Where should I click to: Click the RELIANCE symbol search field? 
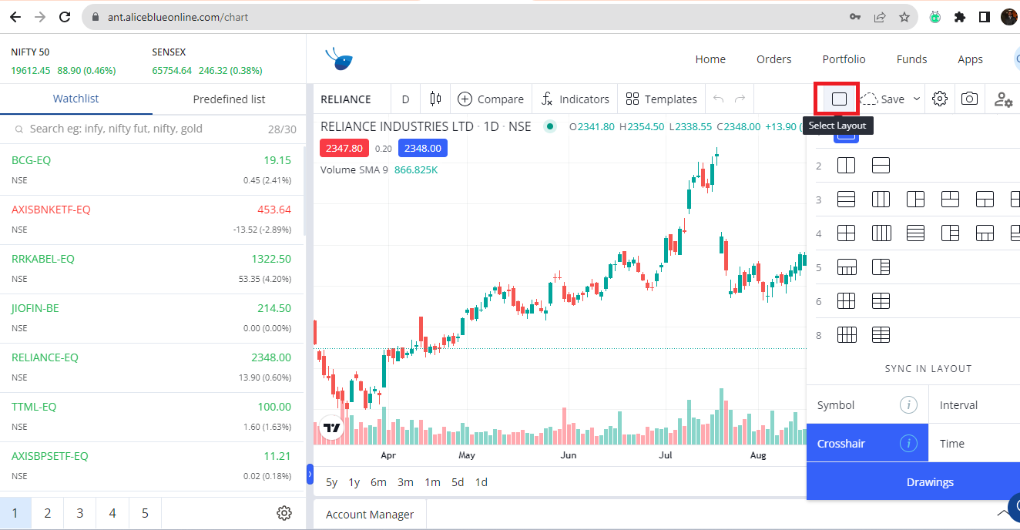(x=346, y=99)
